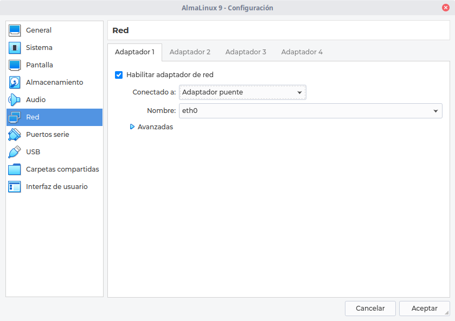455x321 pixels.
Task: Click the Puertos serie connector icon
Action: (15, 135)
